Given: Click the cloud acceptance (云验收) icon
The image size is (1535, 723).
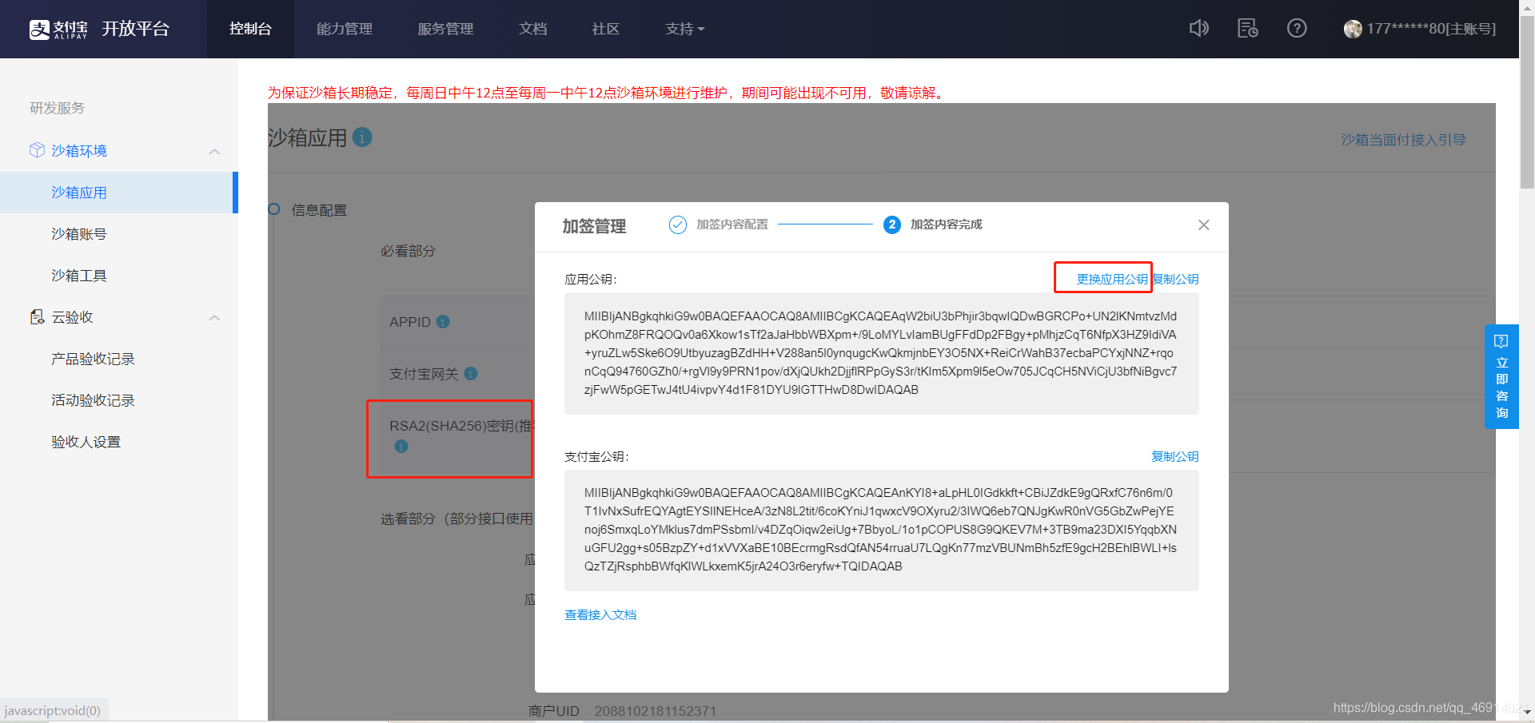Looking at the screenshot, I should 37,317.
